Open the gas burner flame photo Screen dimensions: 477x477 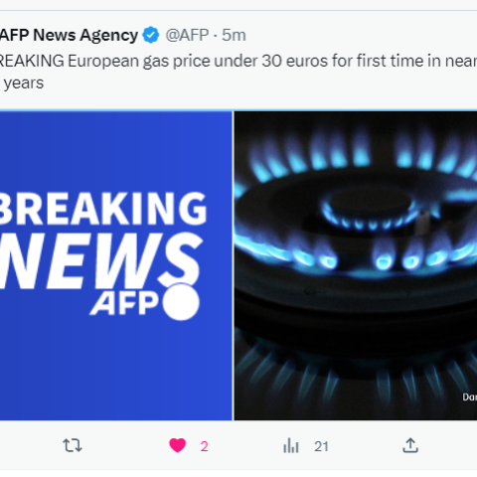click(356, 265)
